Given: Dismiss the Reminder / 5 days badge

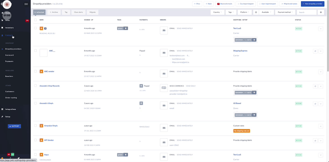Looking at the screenshot, I should click(x=254, y=92).
